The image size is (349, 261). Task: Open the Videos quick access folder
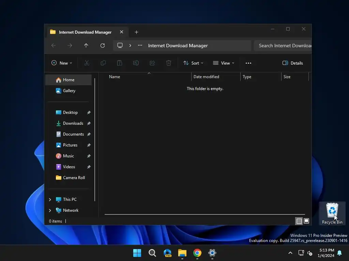(68, 167)
